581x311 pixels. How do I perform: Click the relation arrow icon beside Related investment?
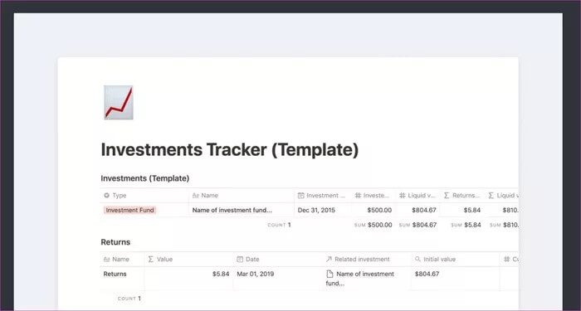(329, 259)
